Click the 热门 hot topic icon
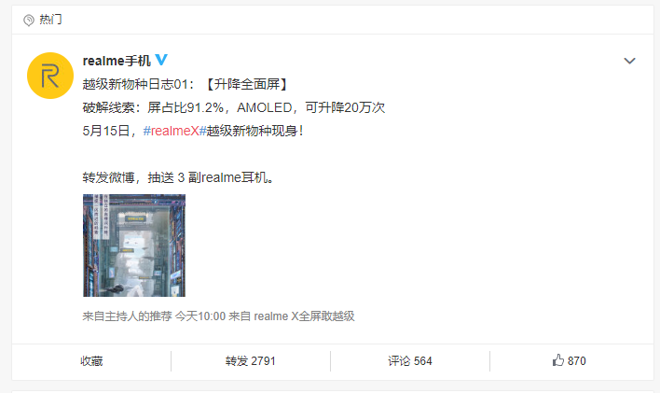The width and height of the screenshot is (660, 393). pyautogui.click(x=29, y=20)
